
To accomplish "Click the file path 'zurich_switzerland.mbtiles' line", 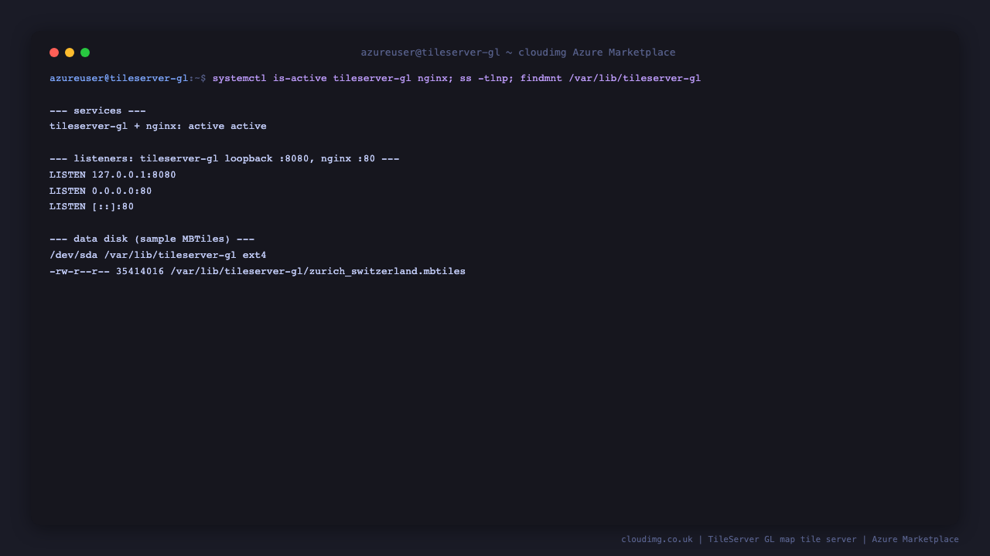I will 258,271.
